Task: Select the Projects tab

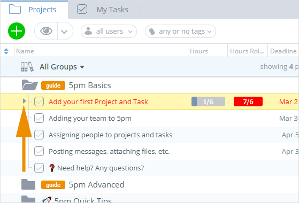Action: [34, 10]
